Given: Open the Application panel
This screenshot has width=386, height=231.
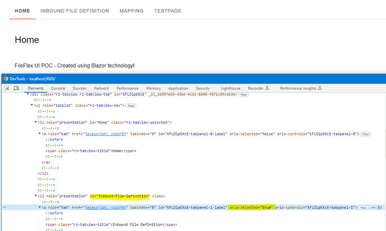Looking at the screenshot, I should (x=178, y=88).
